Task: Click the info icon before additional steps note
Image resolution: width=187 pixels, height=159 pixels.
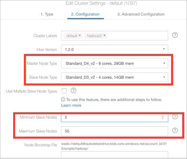Action: (x=63, y=99)
